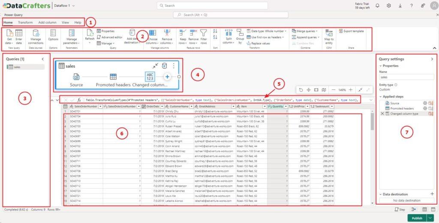The image size is (439, 223).
Task: Open the sales diagram card's more options menu
Action: click(x=174, y=65)
